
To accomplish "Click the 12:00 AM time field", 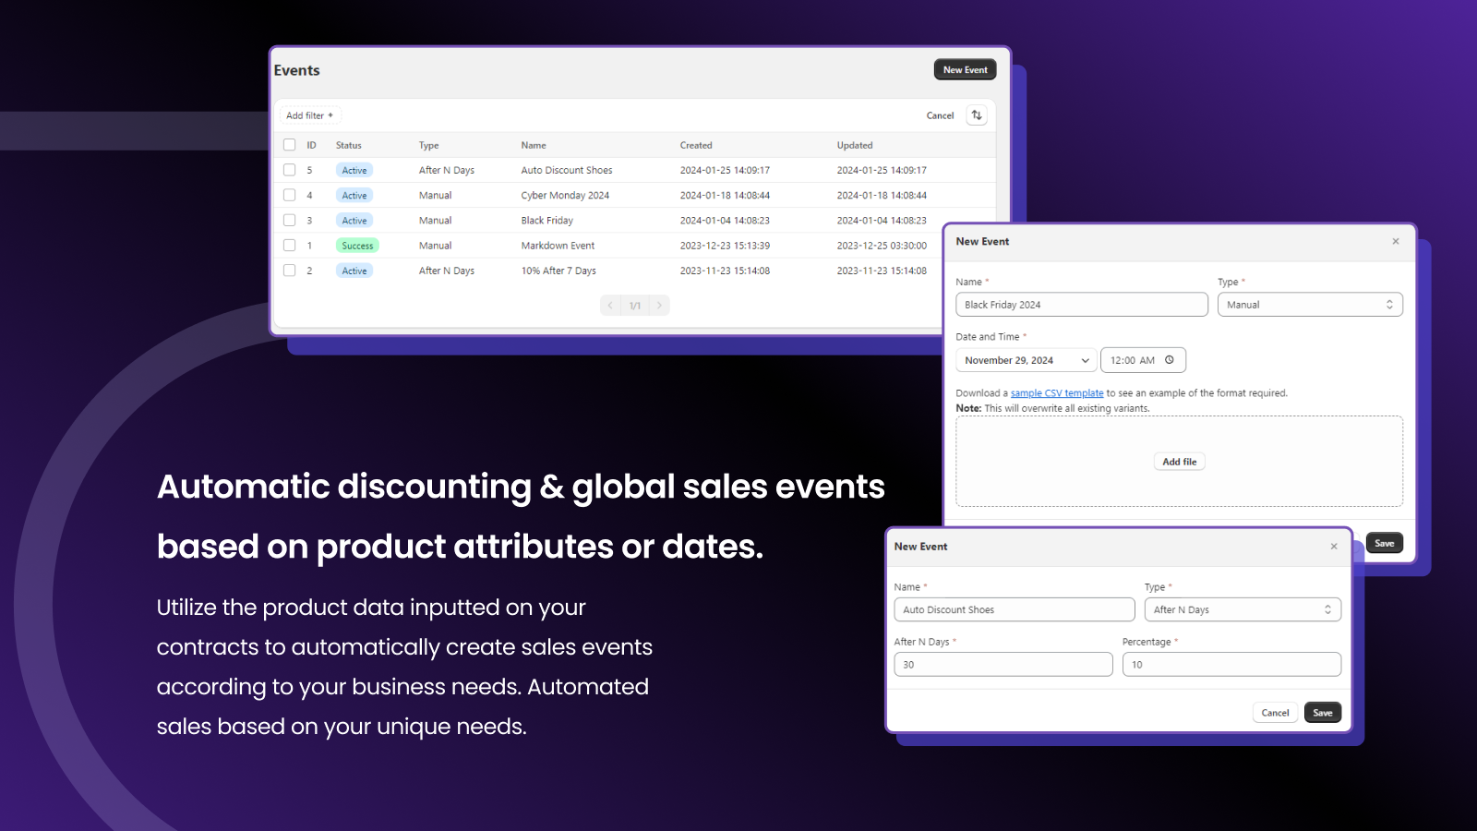I will (1135, 359).
